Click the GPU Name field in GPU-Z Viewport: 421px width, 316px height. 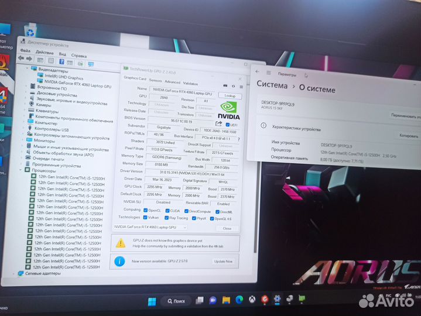(182, 91)
